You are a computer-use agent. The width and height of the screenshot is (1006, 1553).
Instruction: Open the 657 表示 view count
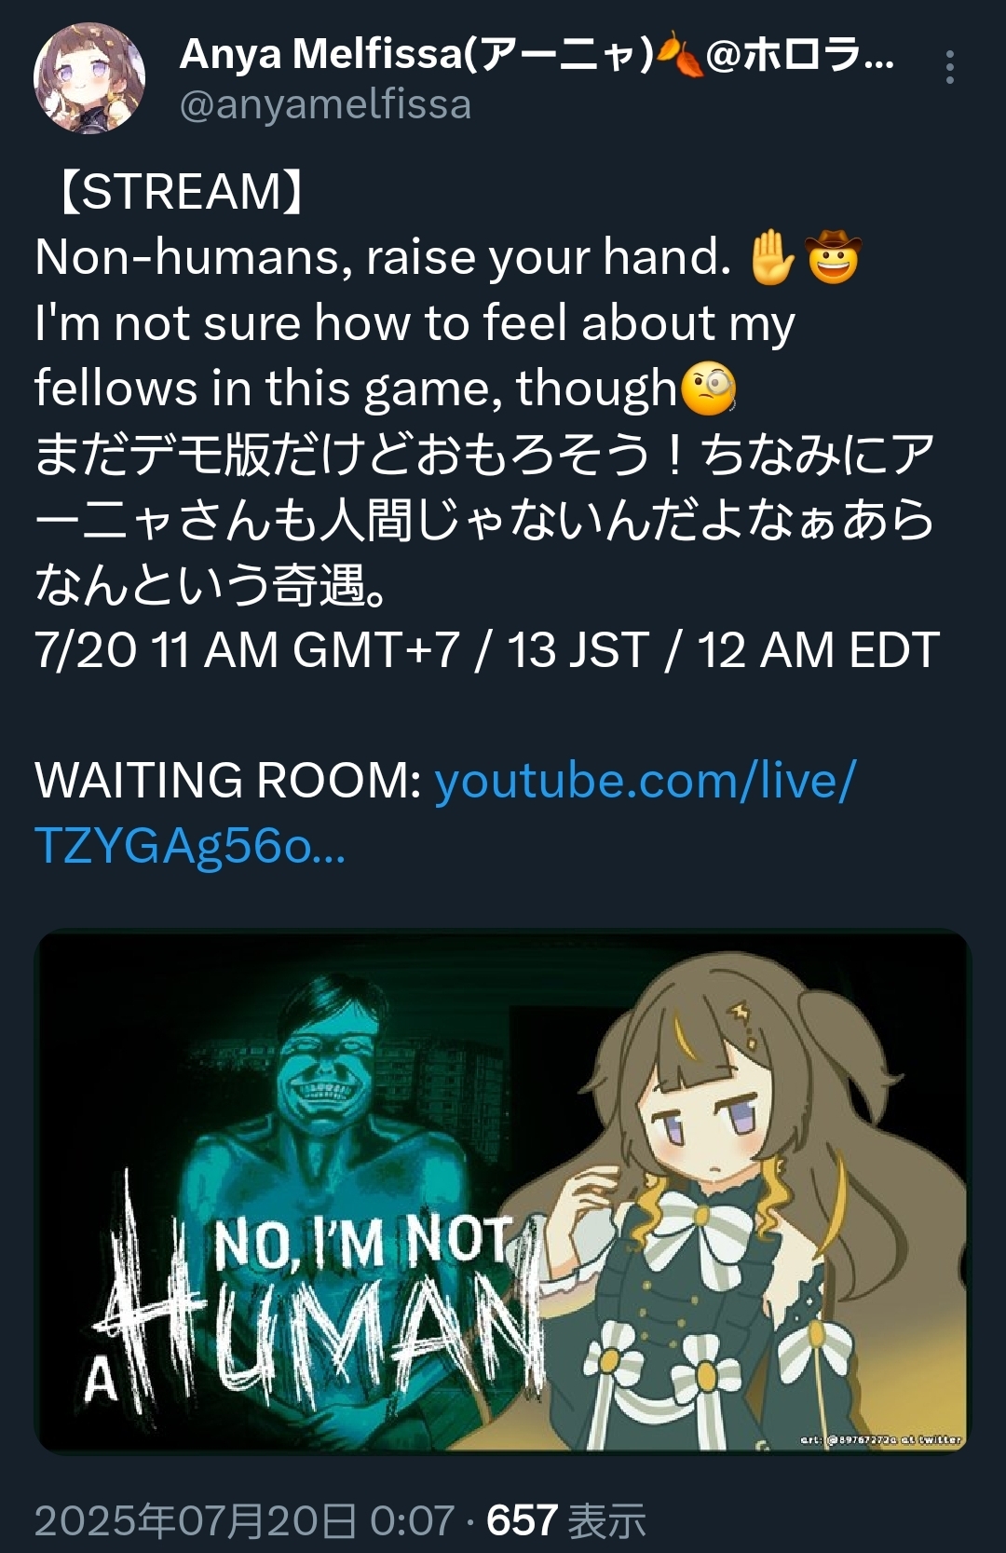tap(566, 1520)
